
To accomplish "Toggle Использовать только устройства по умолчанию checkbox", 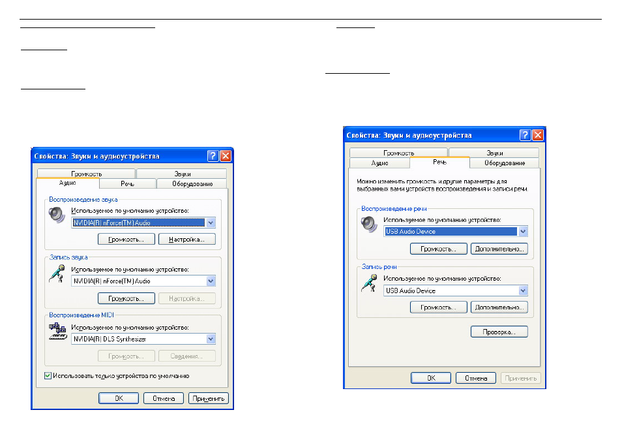I will (x=48, y=375).
